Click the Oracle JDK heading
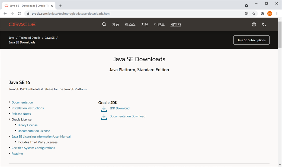 point(108,103)
